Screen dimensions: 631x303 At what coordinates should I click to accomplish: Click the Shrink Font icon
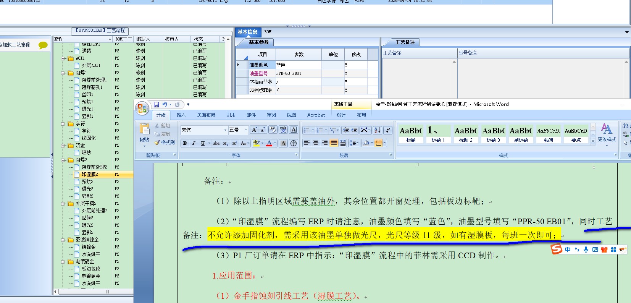coord(263,130)
